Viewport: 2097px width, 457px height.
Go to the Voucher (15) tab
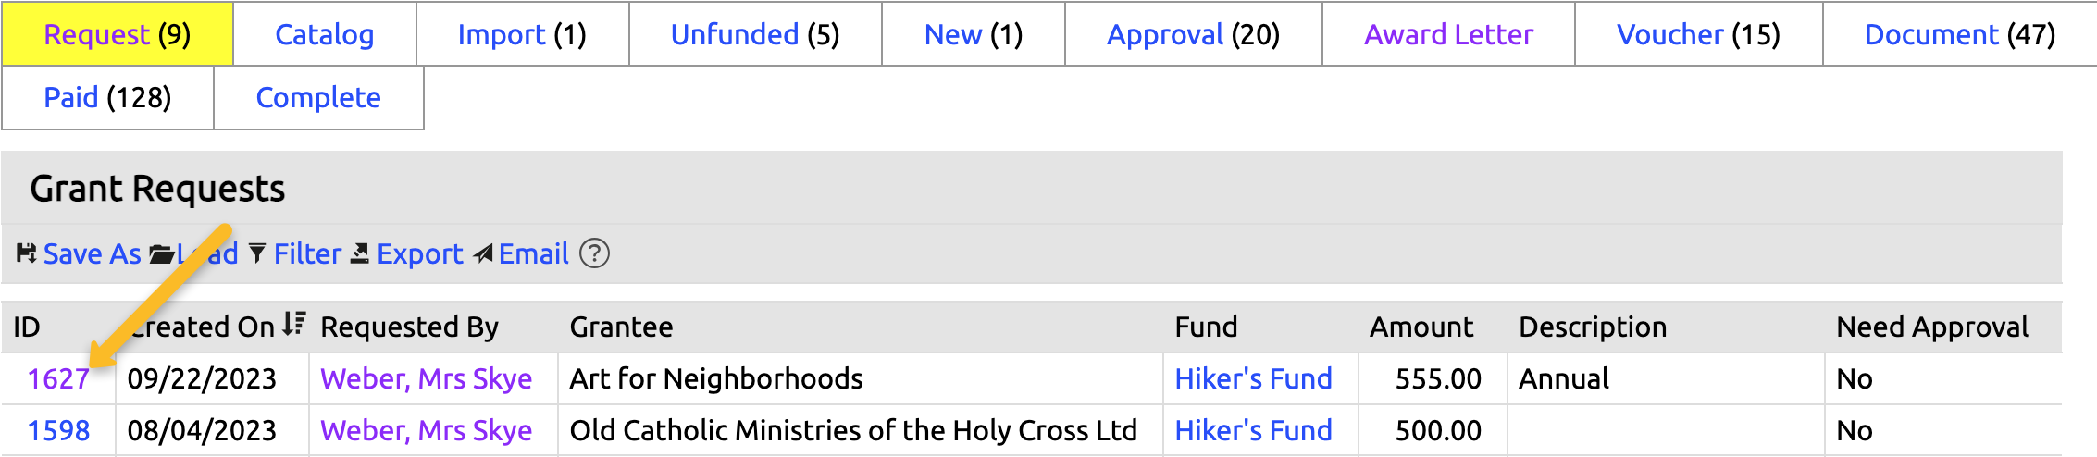click(1698, 34)
